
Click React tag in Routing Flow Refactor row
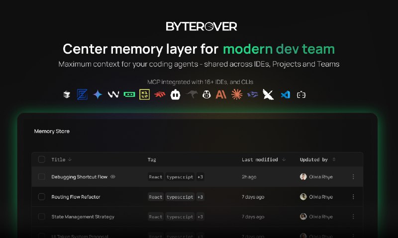pyautogui.click(x=156, y=197)
